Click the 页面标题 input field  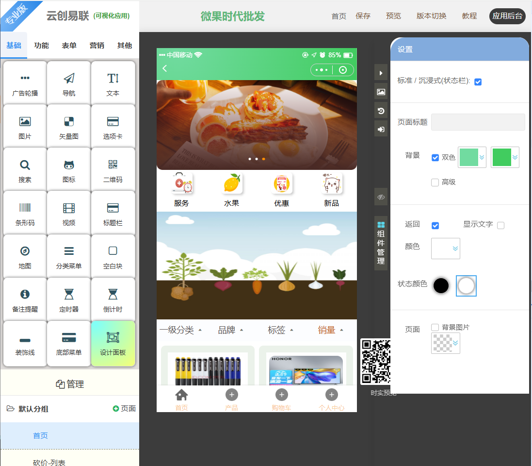pyautogui.click(x=478, y=122)
